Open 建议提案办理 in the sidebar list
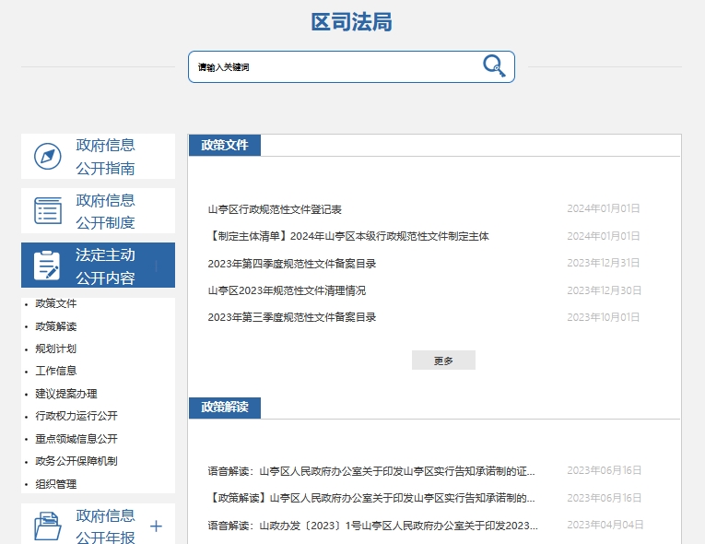705x544 pixels. coord(66,394)
